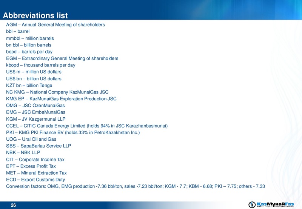Select the 'bbl – barrel' line

click(18, 31)
